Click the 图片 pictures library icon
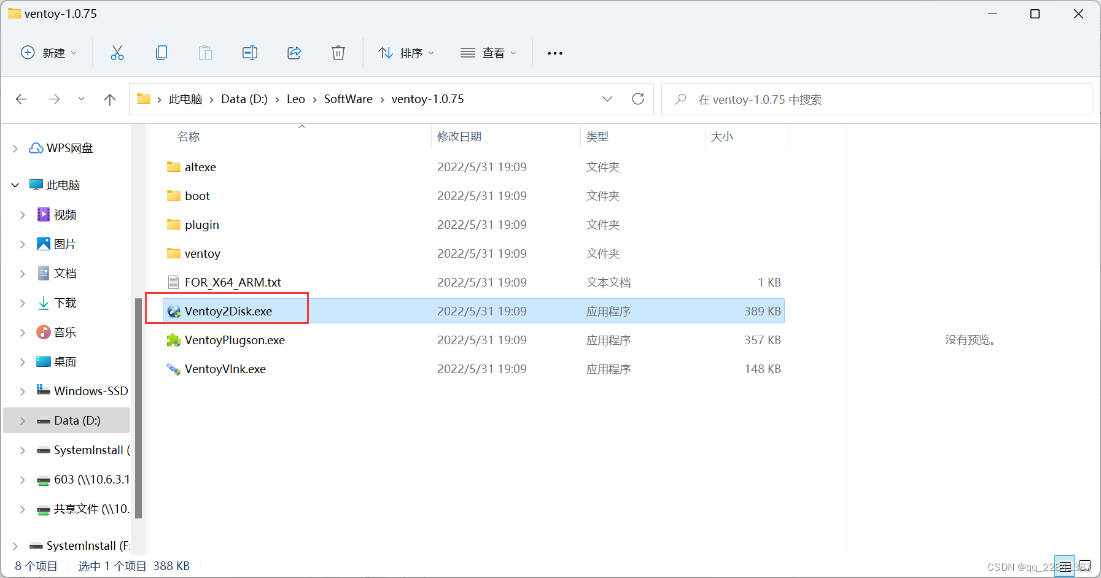The width and height of the screenshot is (1101, 578). 44,244
